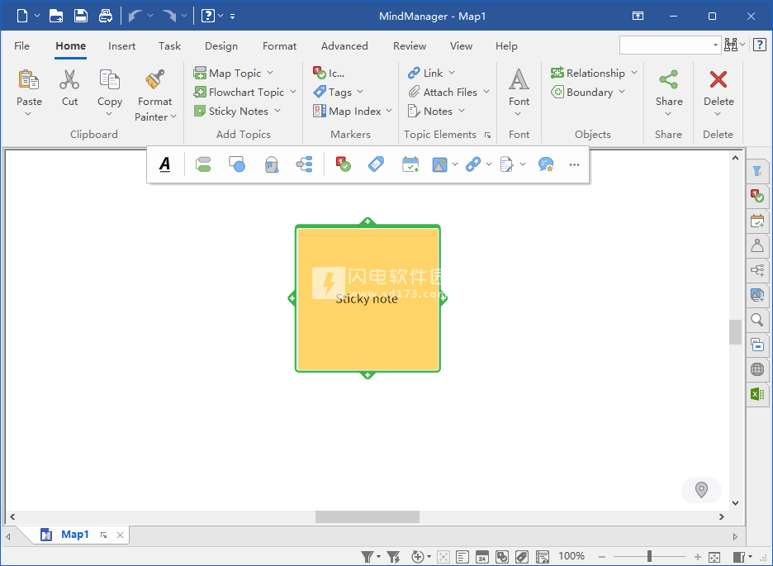Save the map with the floppy disk icon
The width and height of the screenshot is (773, 566).
click(x=81, y=16)
